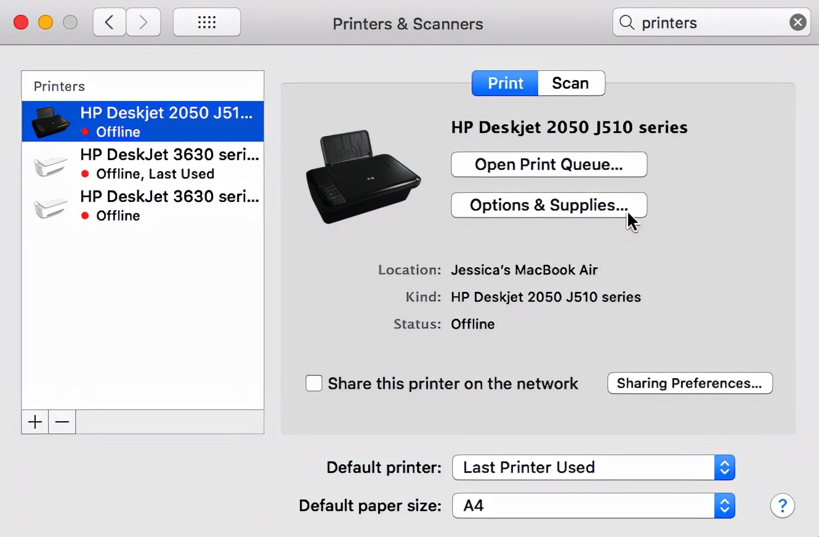This screenshot has width=819, height=537.
Task: Open the Default paper size dropdown
Action: click(593, 506)
